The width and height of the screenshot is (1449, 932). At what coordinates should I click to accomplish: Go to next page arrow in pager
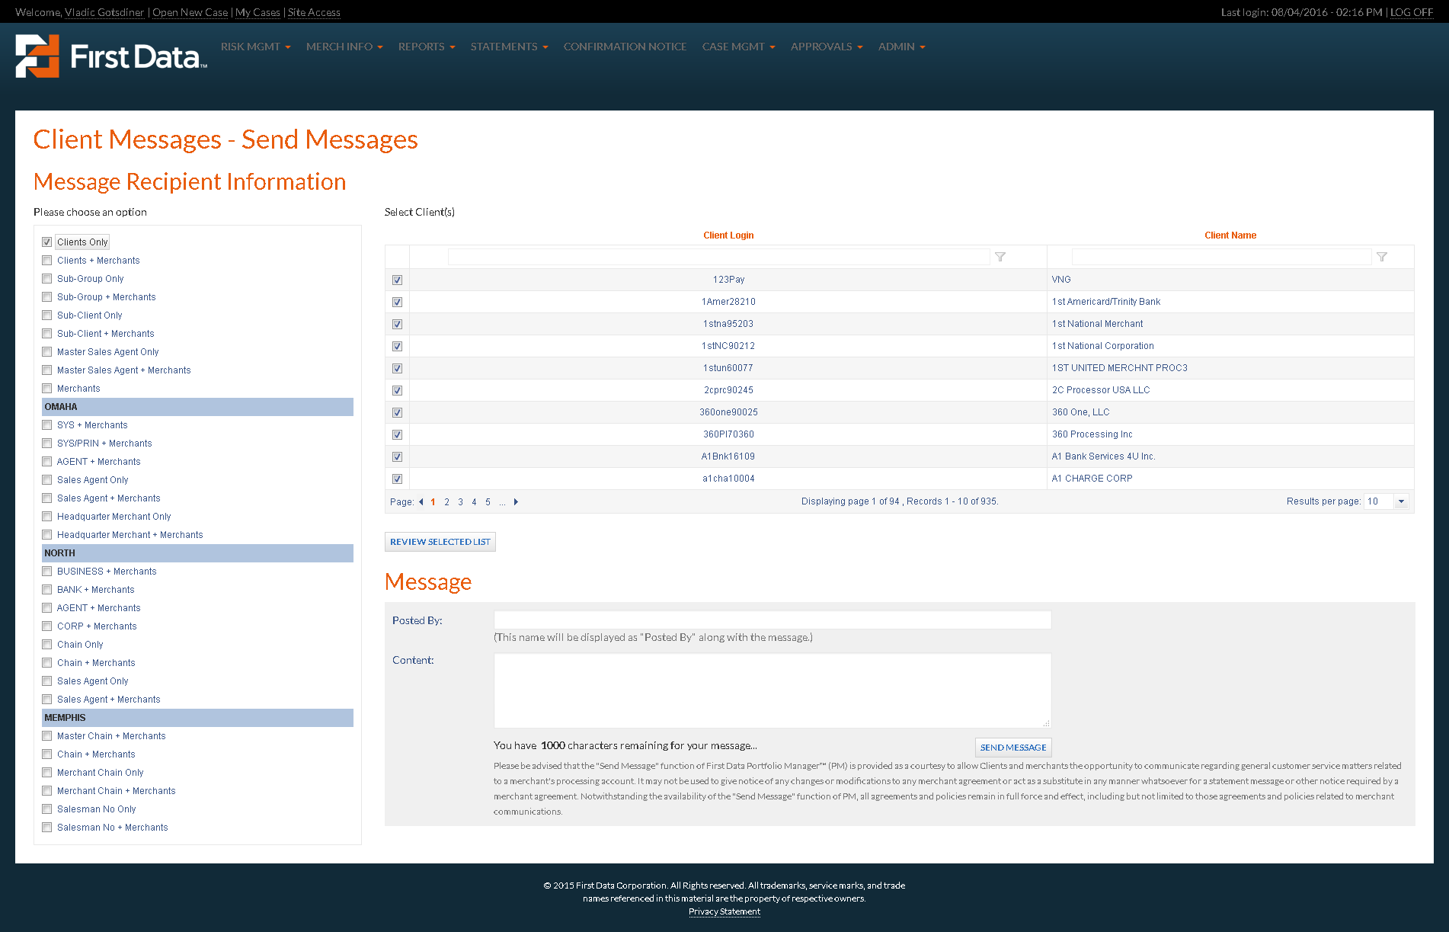[516, 501]
